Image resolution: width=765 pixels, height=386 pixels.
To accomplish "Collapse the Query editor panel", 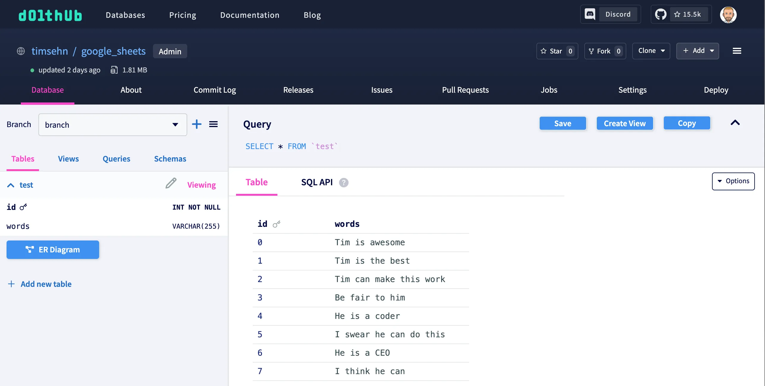I will pyautogui.click(x=735, y=123).
